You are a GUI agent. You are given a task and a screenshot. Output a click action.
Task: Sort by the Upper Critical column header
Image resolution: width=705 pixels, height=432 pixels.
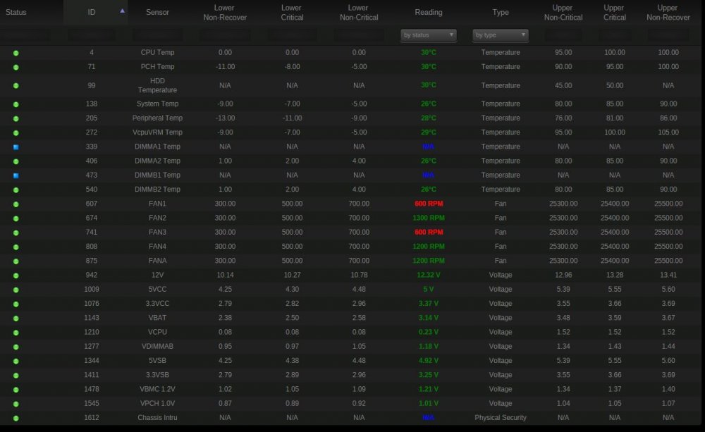point(614,13)
